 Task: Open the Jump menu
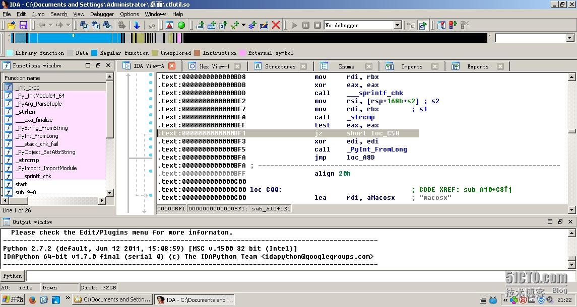[x=38, y=14]
